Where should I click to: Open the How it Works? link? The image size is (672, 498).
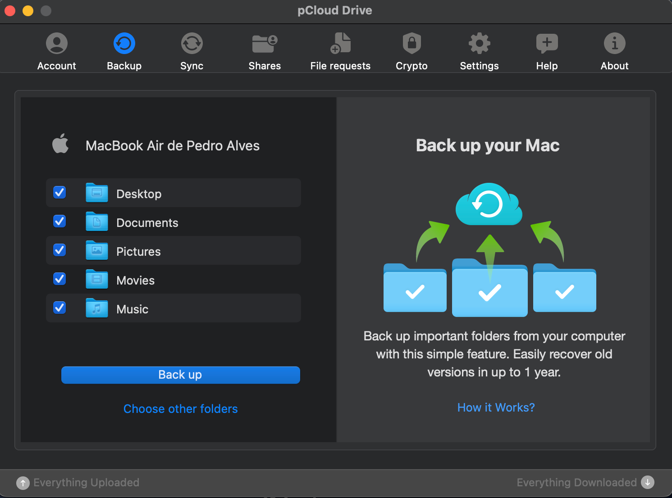[496, 407]
